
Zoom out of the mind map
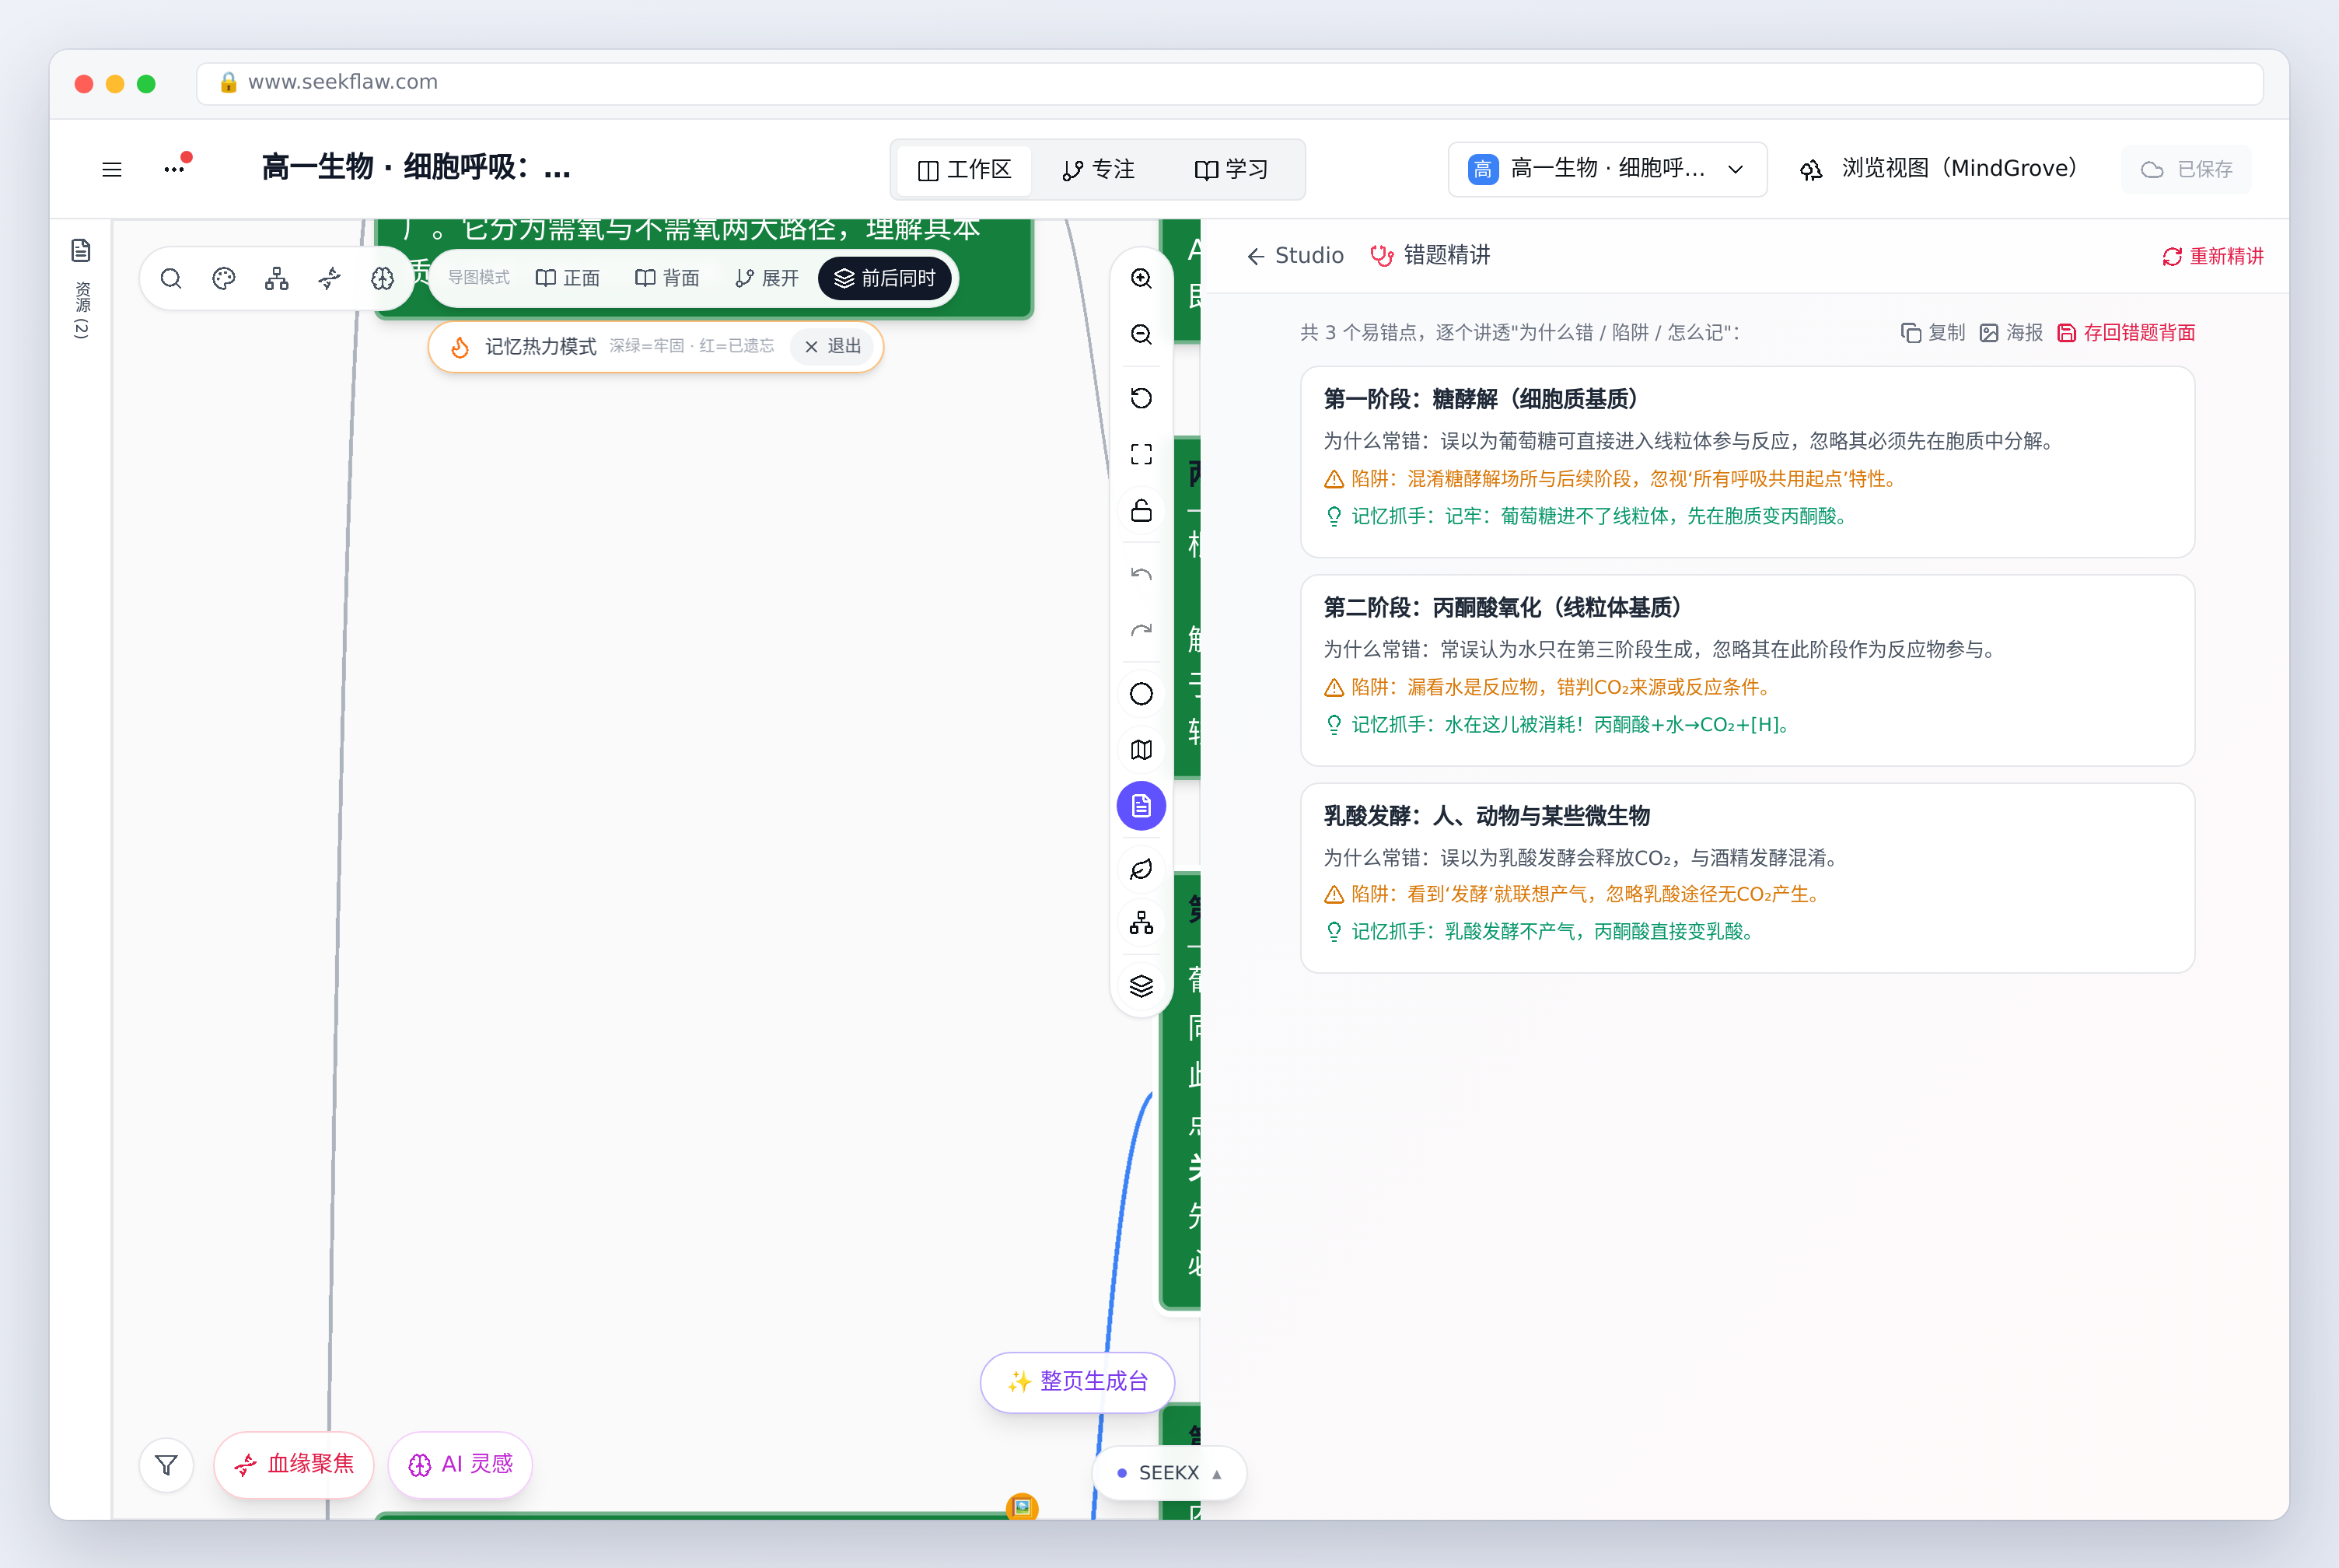click(x=1141, y=334)
